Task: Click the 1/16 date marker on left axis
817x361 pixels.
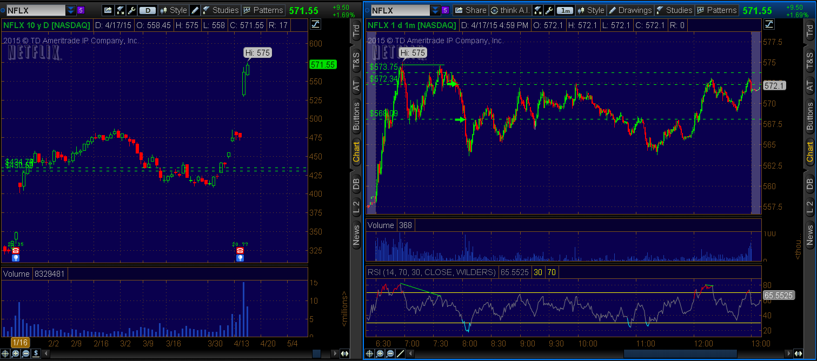Action: click(x=20, y=343)
